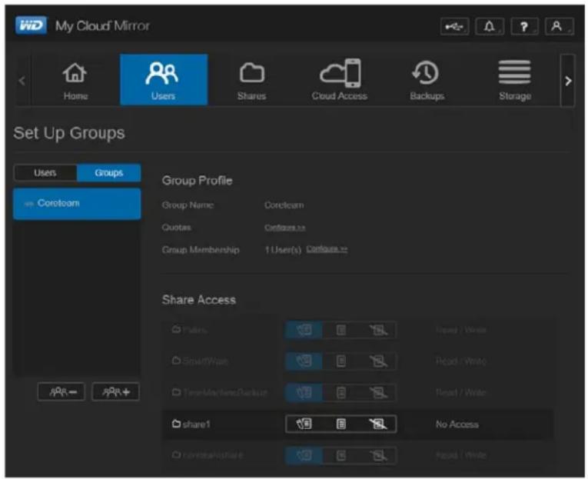Set share1 to read/write access
Viewport: 588px width, 479px height.
(x=304, y=424)
